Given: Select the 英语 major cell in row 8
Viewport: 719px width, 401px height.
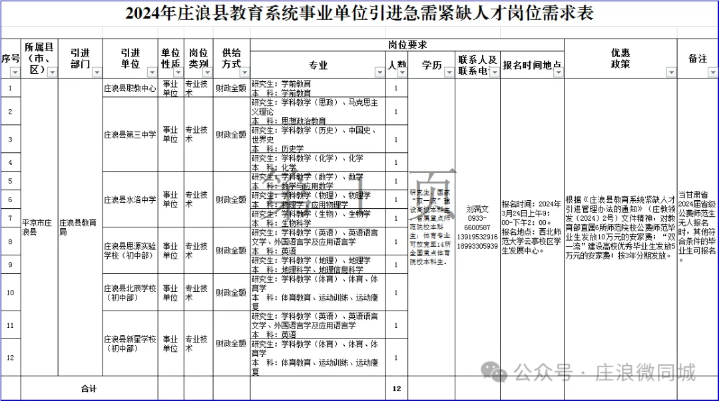Looking at the screenshot, I should click(x=318, y=241).
